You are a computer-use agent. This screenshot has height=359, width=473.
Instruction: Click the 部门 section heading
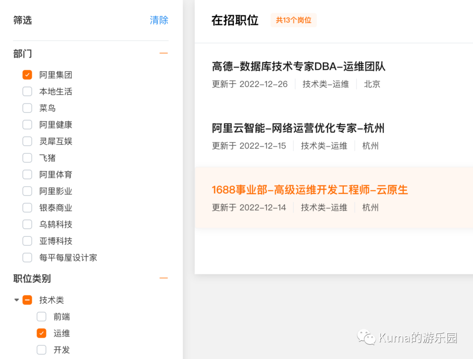(23, 54)
